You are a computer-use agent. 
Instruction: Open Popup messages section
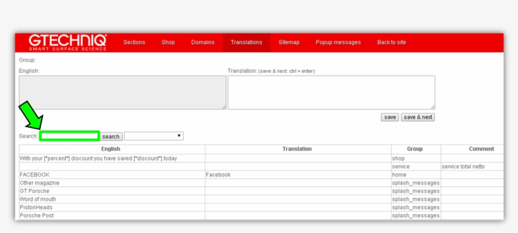click(339, 42)
